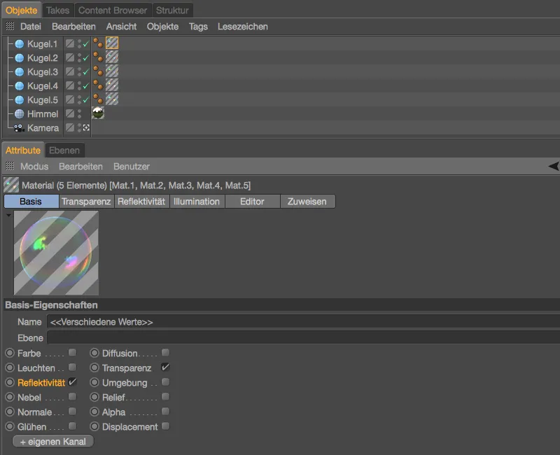
Task: Enable the Displacement channel checkbox
Action: point(165,426)
